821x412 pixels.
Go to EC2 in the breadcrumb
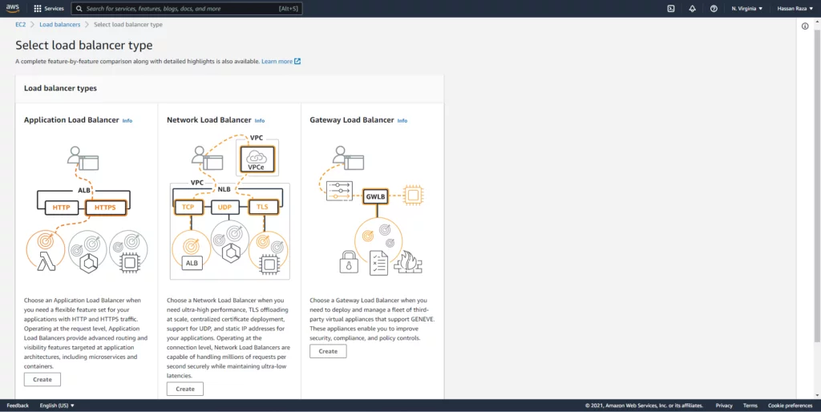coord(20,25)
